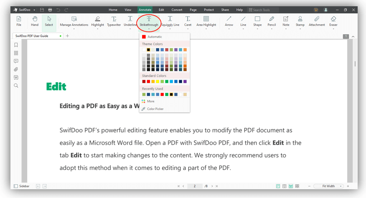366x198 pixels.
Task: Open the Edit ribbon tab
Action: pos(161,10)
